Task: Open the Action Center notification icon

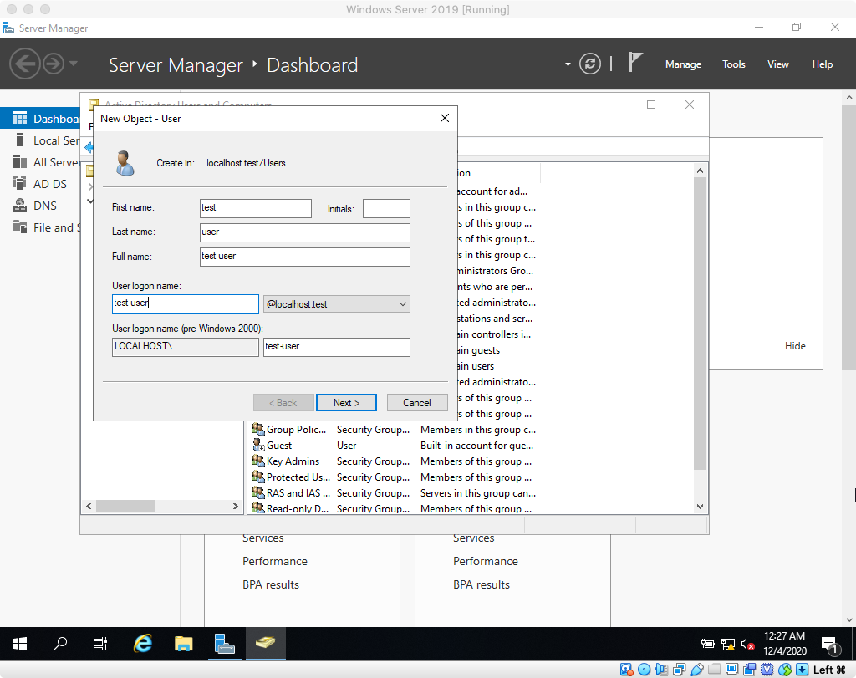Action: pos(829,645)
